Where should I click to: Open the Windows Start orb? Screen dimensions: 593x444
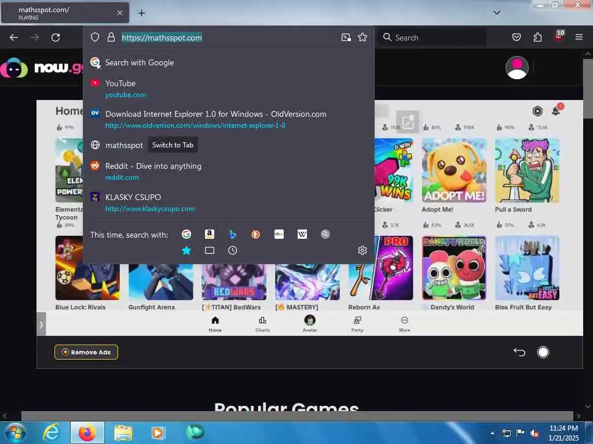[x=16, y=432]
